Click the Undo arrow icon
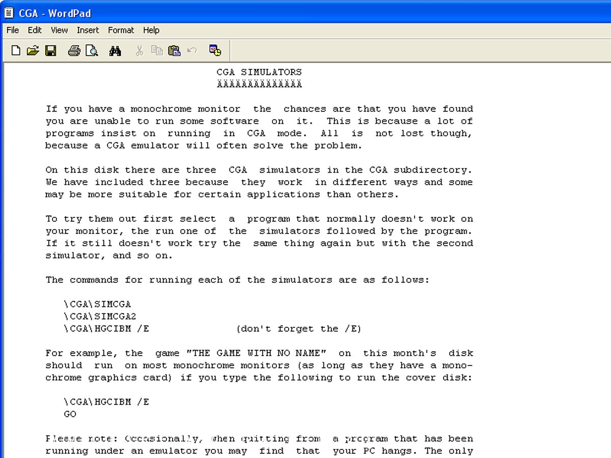Viewport: 611px width, 458px height. point(192,50)
